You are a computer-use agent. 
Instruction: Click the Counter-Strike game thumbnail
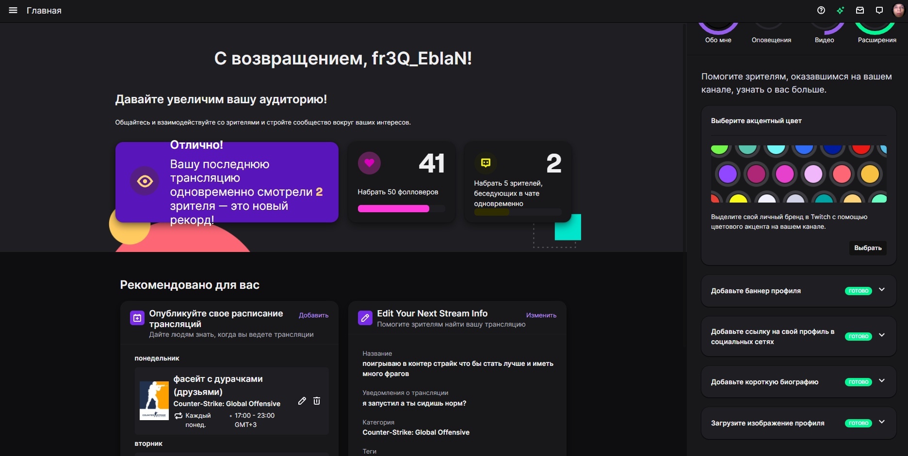coord(154,400)
